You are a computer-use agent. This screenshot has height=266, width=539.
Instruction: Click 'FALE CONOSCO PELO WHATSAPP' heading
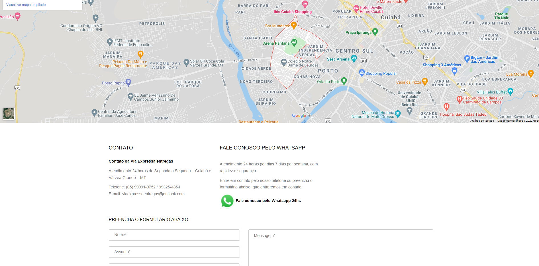262,148
